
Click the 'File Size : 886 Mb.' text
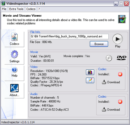pyautogui.click(x=41, y=42)
